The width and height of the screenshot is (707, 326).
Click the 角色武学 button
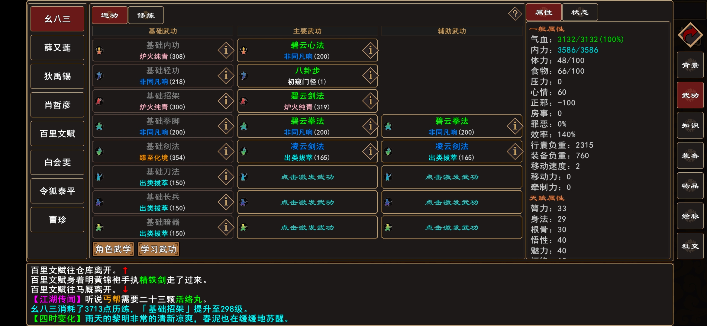click(x=113, y=249)
